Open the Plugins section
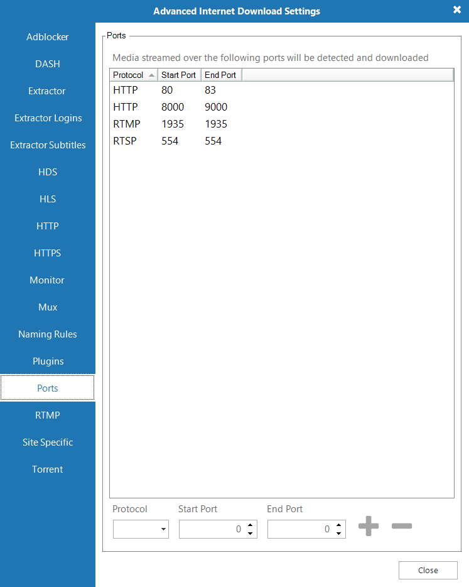This screenshot has width=469, height=587. (x=48, y=361)
